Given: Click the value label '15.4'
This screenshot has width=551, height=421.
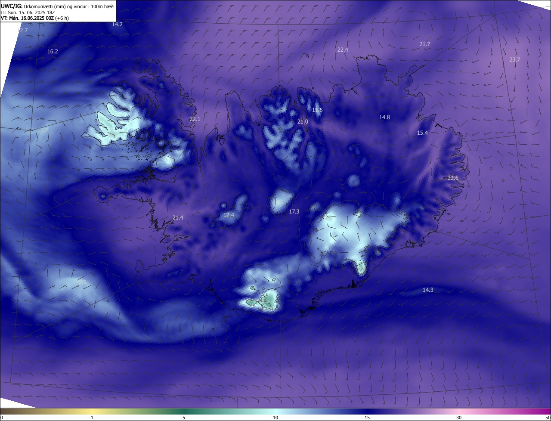Looking at the screenshot, I should (422, 133).
